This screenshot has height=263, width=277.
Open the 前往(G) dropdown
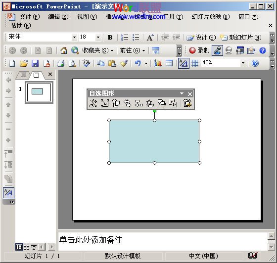click(133, 50)
